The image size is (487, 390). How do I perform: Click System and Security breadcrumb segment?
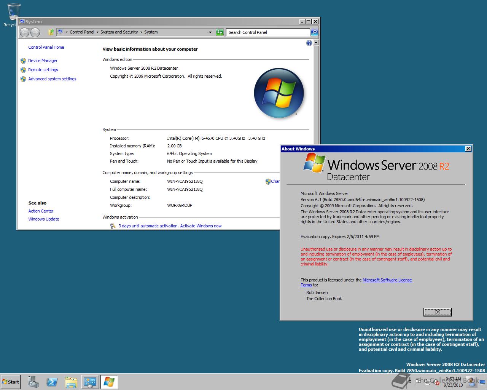tap(119, 32)
